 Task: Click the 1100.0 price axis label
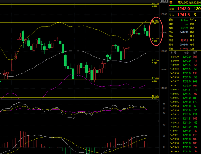coord(164,88)
